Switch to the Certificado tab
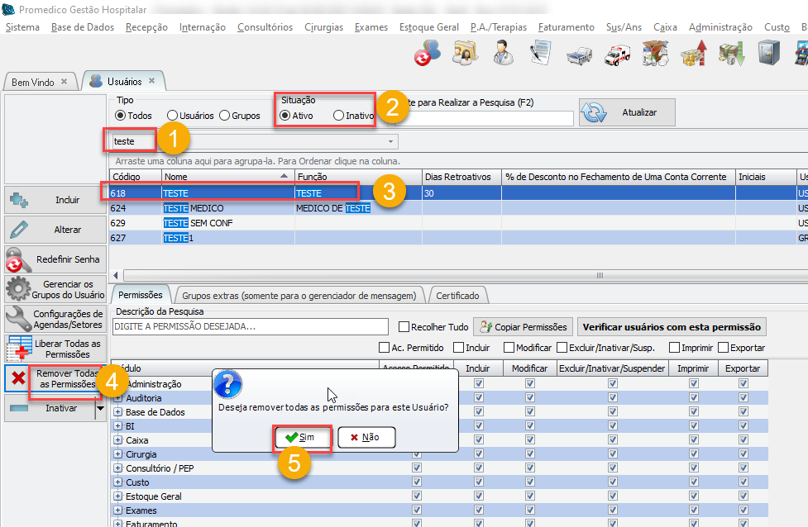The width and height of the screenshot is (808, 527). click(457, 295)
